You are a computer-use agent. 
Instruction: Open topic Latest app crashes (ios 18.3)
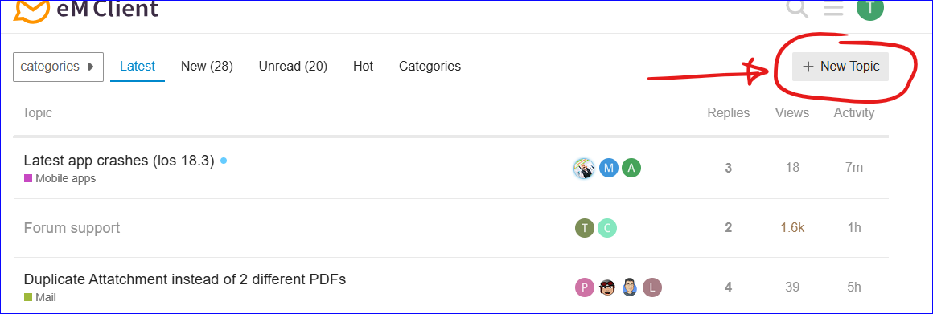(119, 161)
